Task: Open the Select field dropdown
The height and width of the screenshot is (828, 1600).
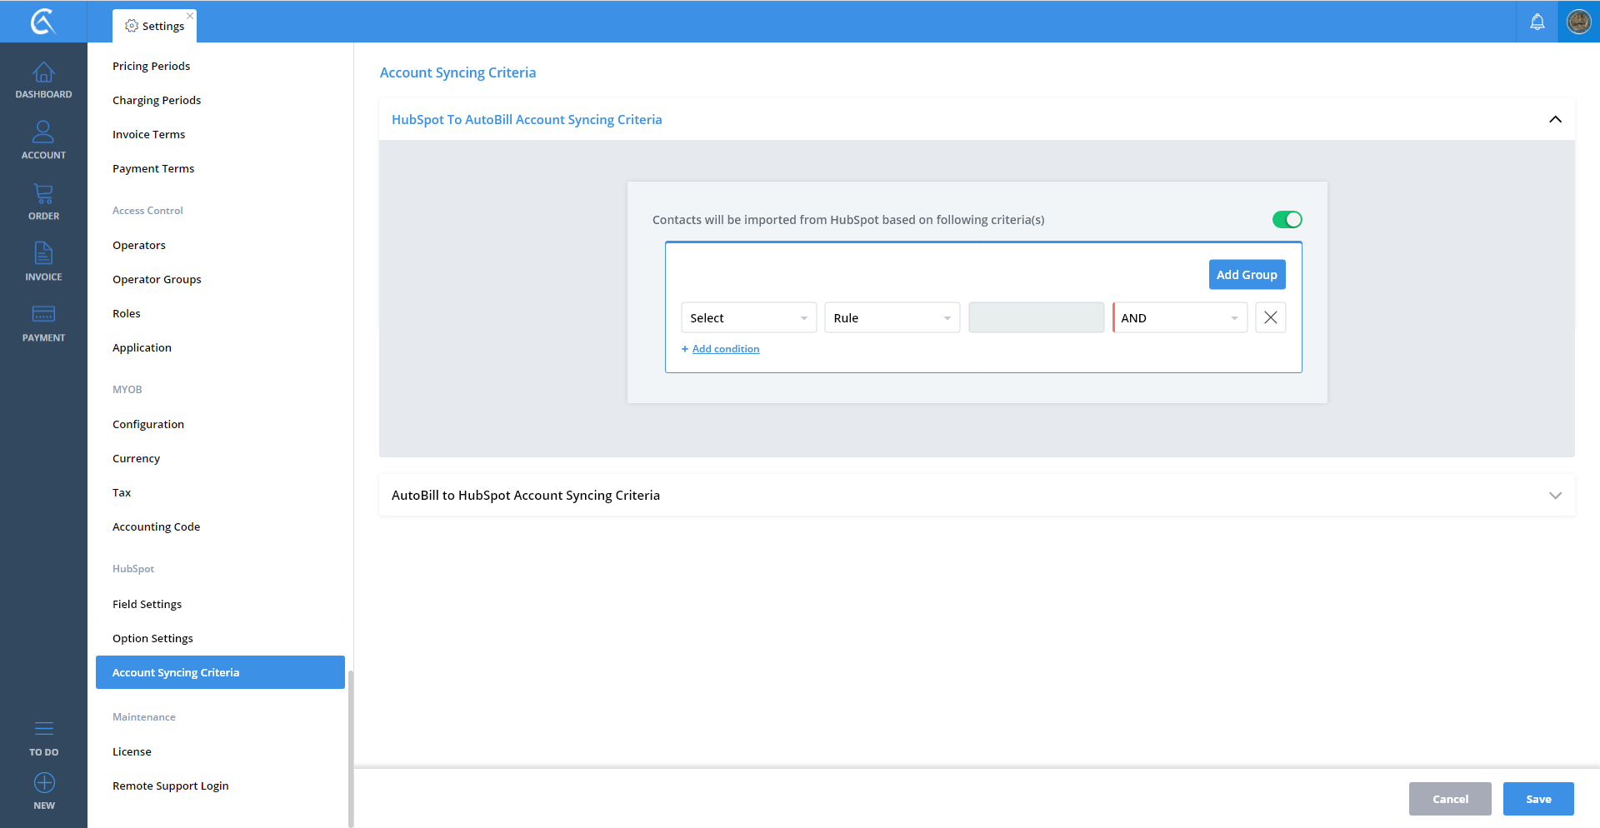Action: (748, 318)
